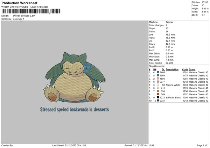Click the "EndY:" label
The width and height of the screenshot is (210, 148).
coord(152,50)
